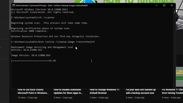Screen dimensions: 183x103
Task: Click the 'Verification 100% complete.' line
Action: click(x=29, y=31)
